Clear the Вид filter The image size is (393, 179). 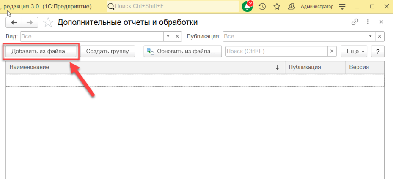[177, 36]
